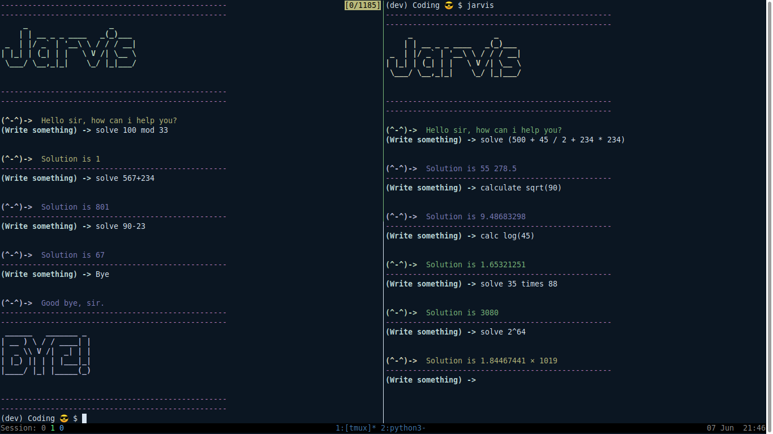This screenshot has height=434, width=773.
Task: Click 'Solution is 1.84467441 × 1019' output
Action: (x=492, y=361)
